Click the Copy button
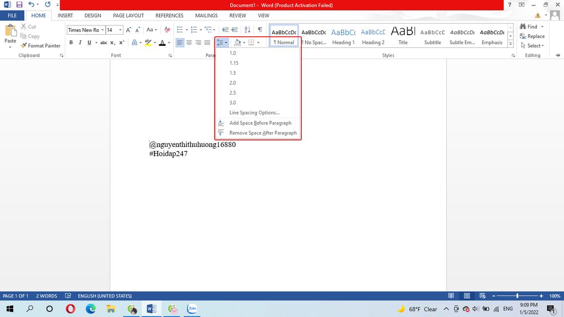 (30, 36)
